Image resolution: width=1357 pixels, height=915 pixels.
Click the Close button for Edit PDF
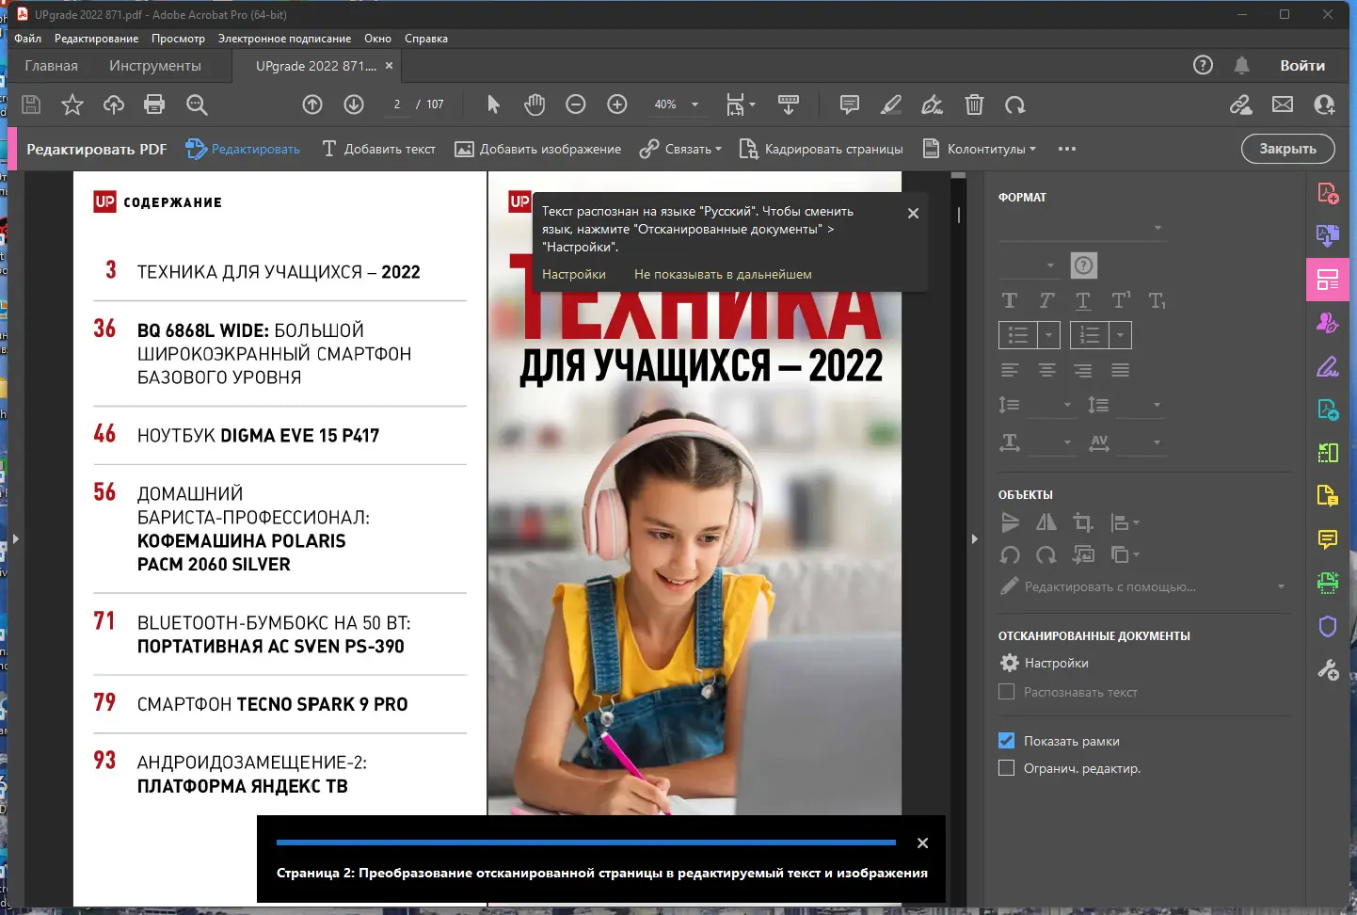pyautogui.click(x=1287, y=149)
